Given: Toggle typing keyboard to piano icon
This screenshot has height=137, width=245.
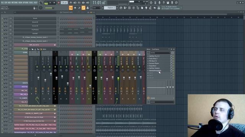Looking at the screenshot, I should (x=71, y=8).
